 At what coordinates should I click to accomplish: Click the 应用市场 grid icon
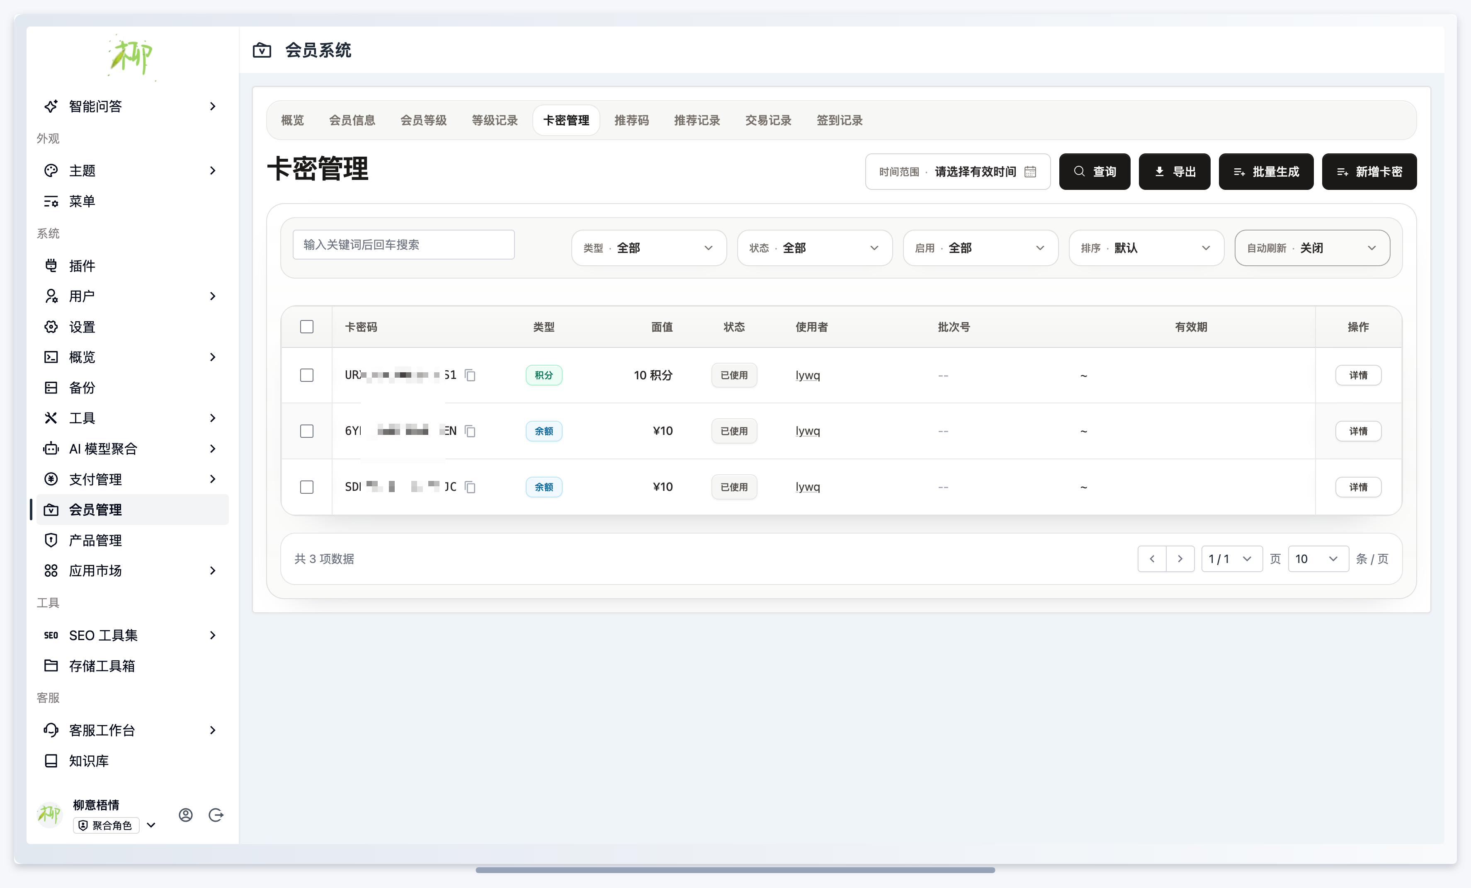click(x=51, y=570)
